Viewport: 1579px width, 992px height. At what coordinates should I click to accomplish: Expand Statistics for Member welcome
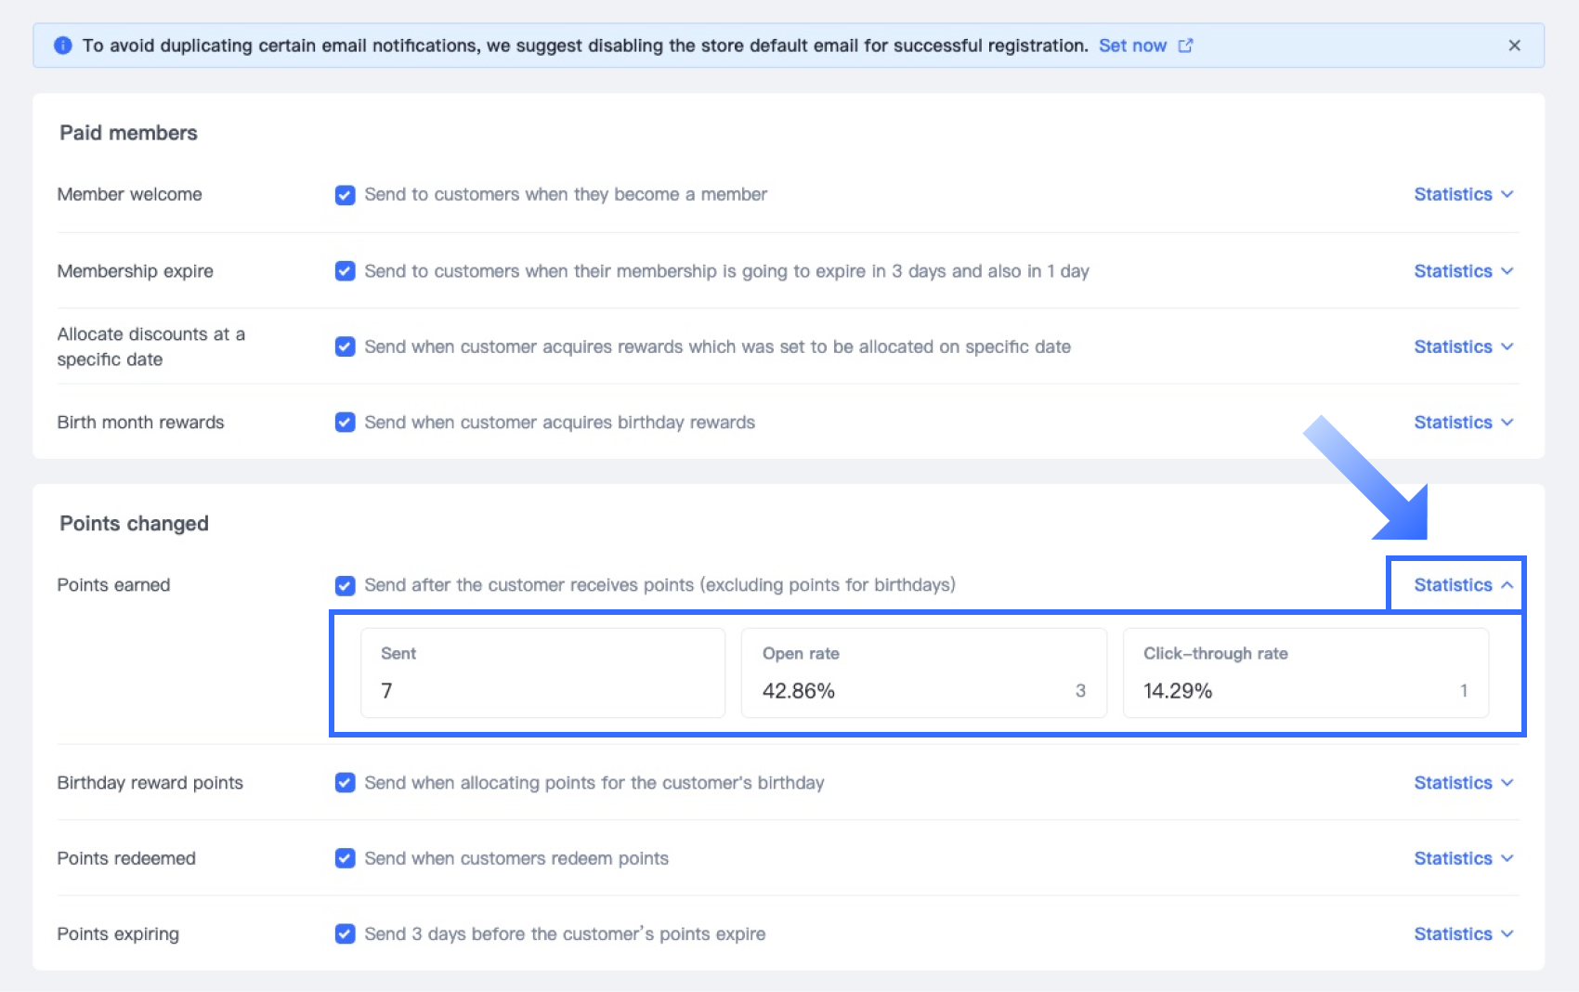click(1463, 195)
